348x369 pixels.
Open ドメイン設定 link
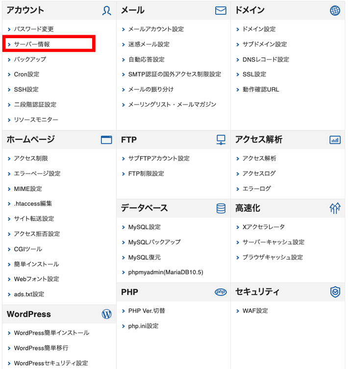click(x=259, y=29)
